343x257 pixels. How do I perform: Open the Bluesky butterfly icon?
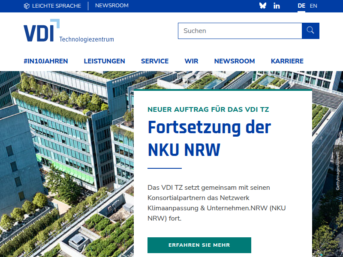point(263,6)
